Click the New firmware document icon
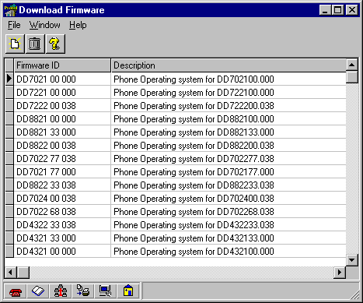 point(15,44)
